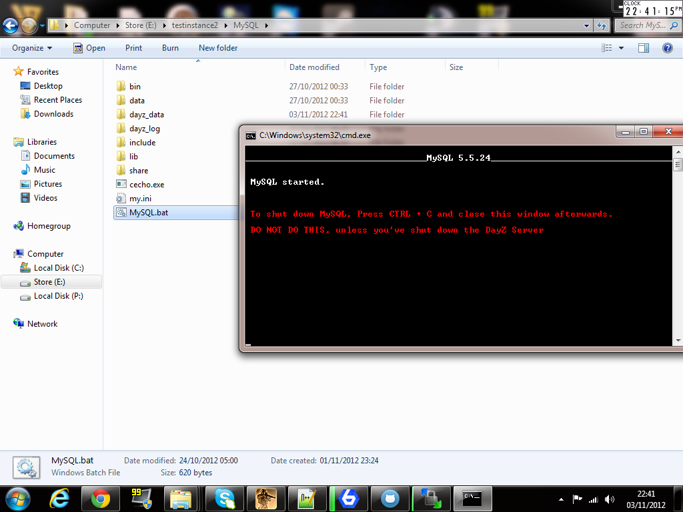Viewport: 683px width, 512px height.
Task: Expand address bar previous locations dropdown
Action: (587, 26)
